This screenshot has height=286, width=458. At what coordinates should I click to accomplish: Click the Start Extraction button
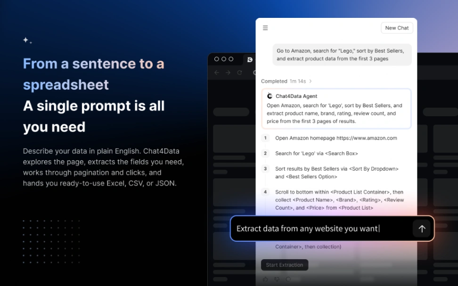click(x=285, y=265)
